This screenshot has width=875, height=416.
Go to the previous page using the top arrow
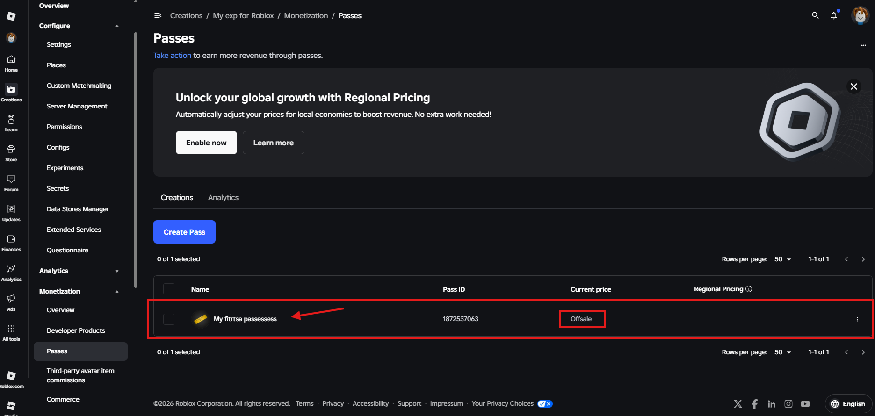(846, 259)
